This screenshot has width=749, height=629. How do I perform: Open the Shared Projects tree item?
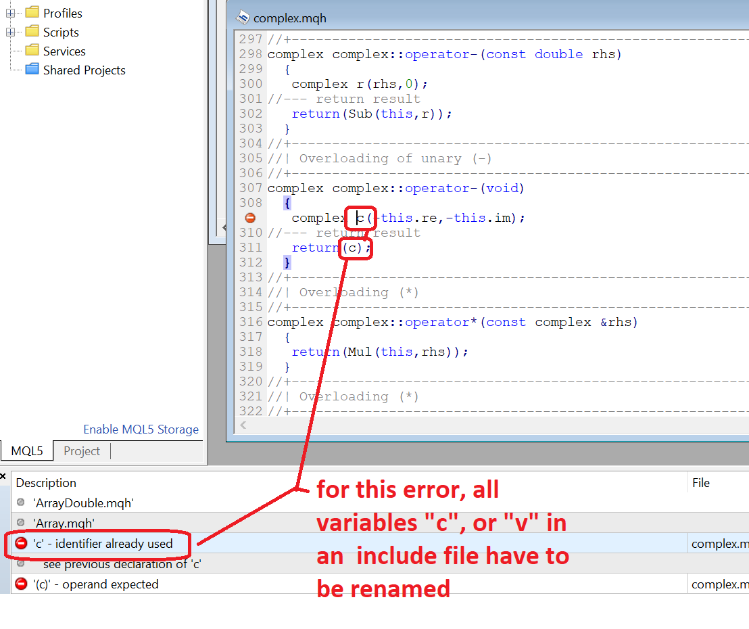point(84,70)
